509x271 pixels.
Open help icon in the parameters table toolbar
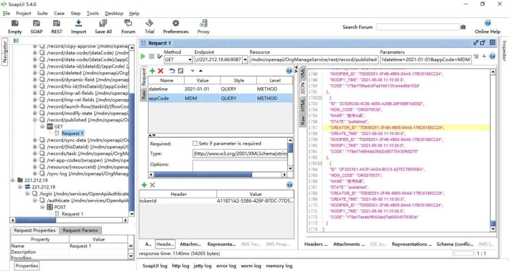(x=289, y=71)
